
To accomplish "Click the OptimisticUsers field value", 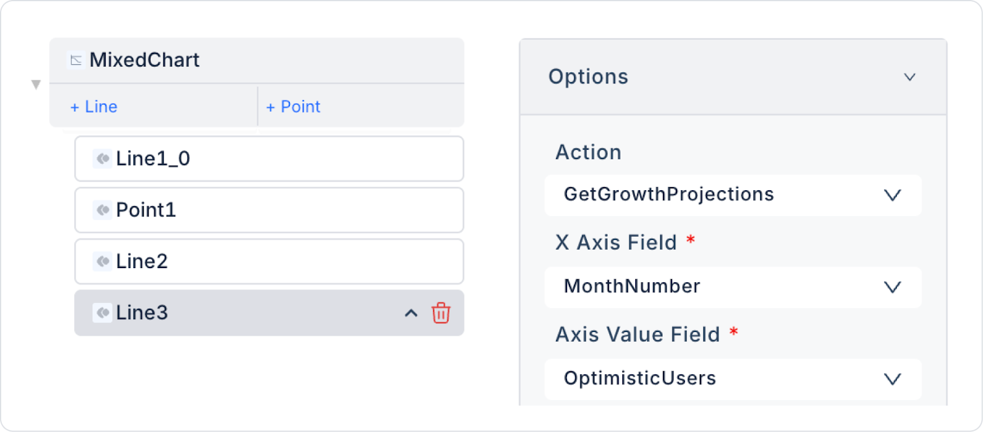I will point(640,379).
